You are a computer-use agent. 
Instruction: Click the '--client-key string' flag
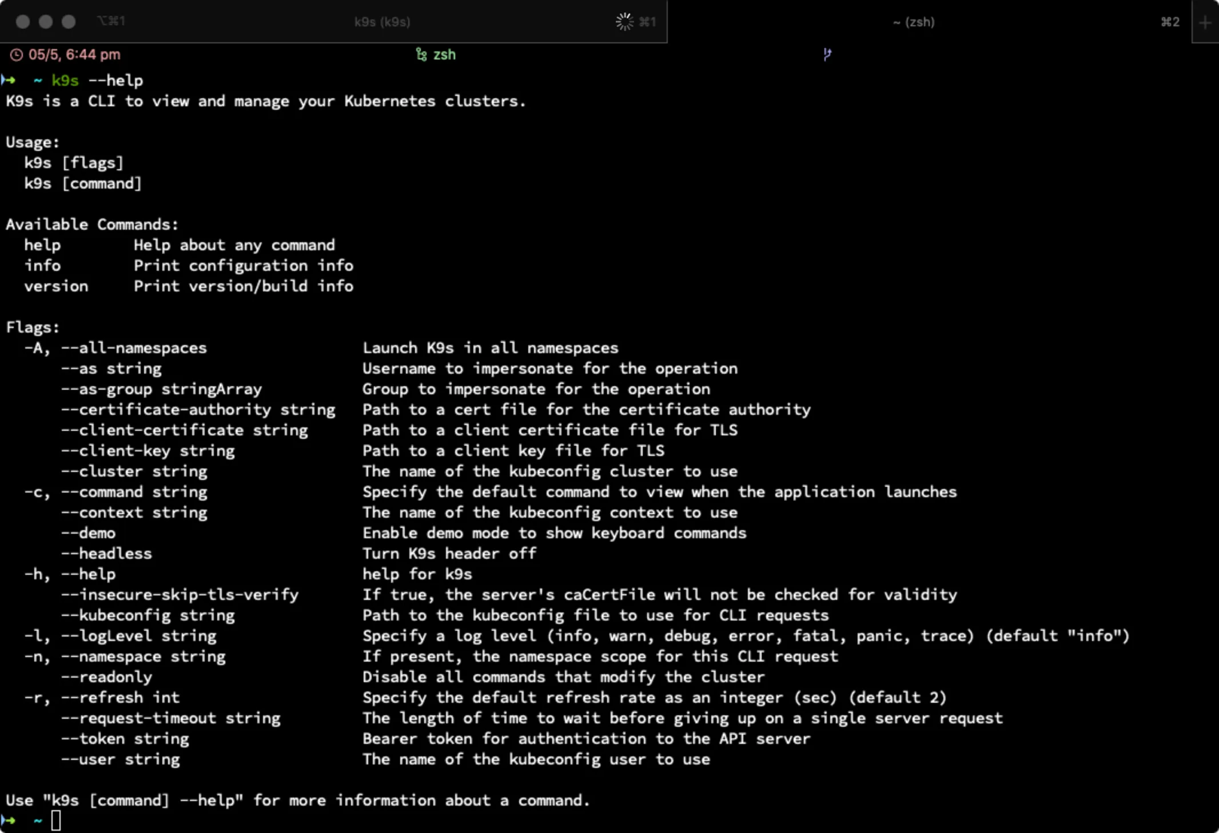148,451
